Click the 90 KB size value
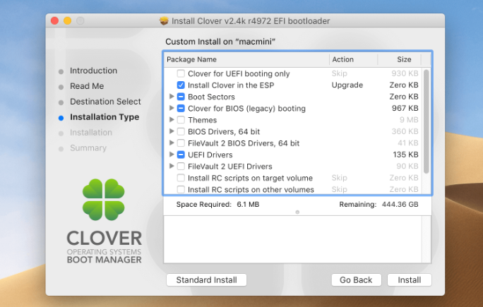 (x=407, y=167)
